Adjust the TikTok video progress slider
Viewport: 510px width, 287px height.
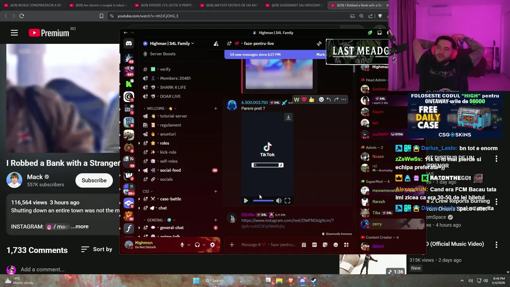pyautogui.click(x=263, y=201)
